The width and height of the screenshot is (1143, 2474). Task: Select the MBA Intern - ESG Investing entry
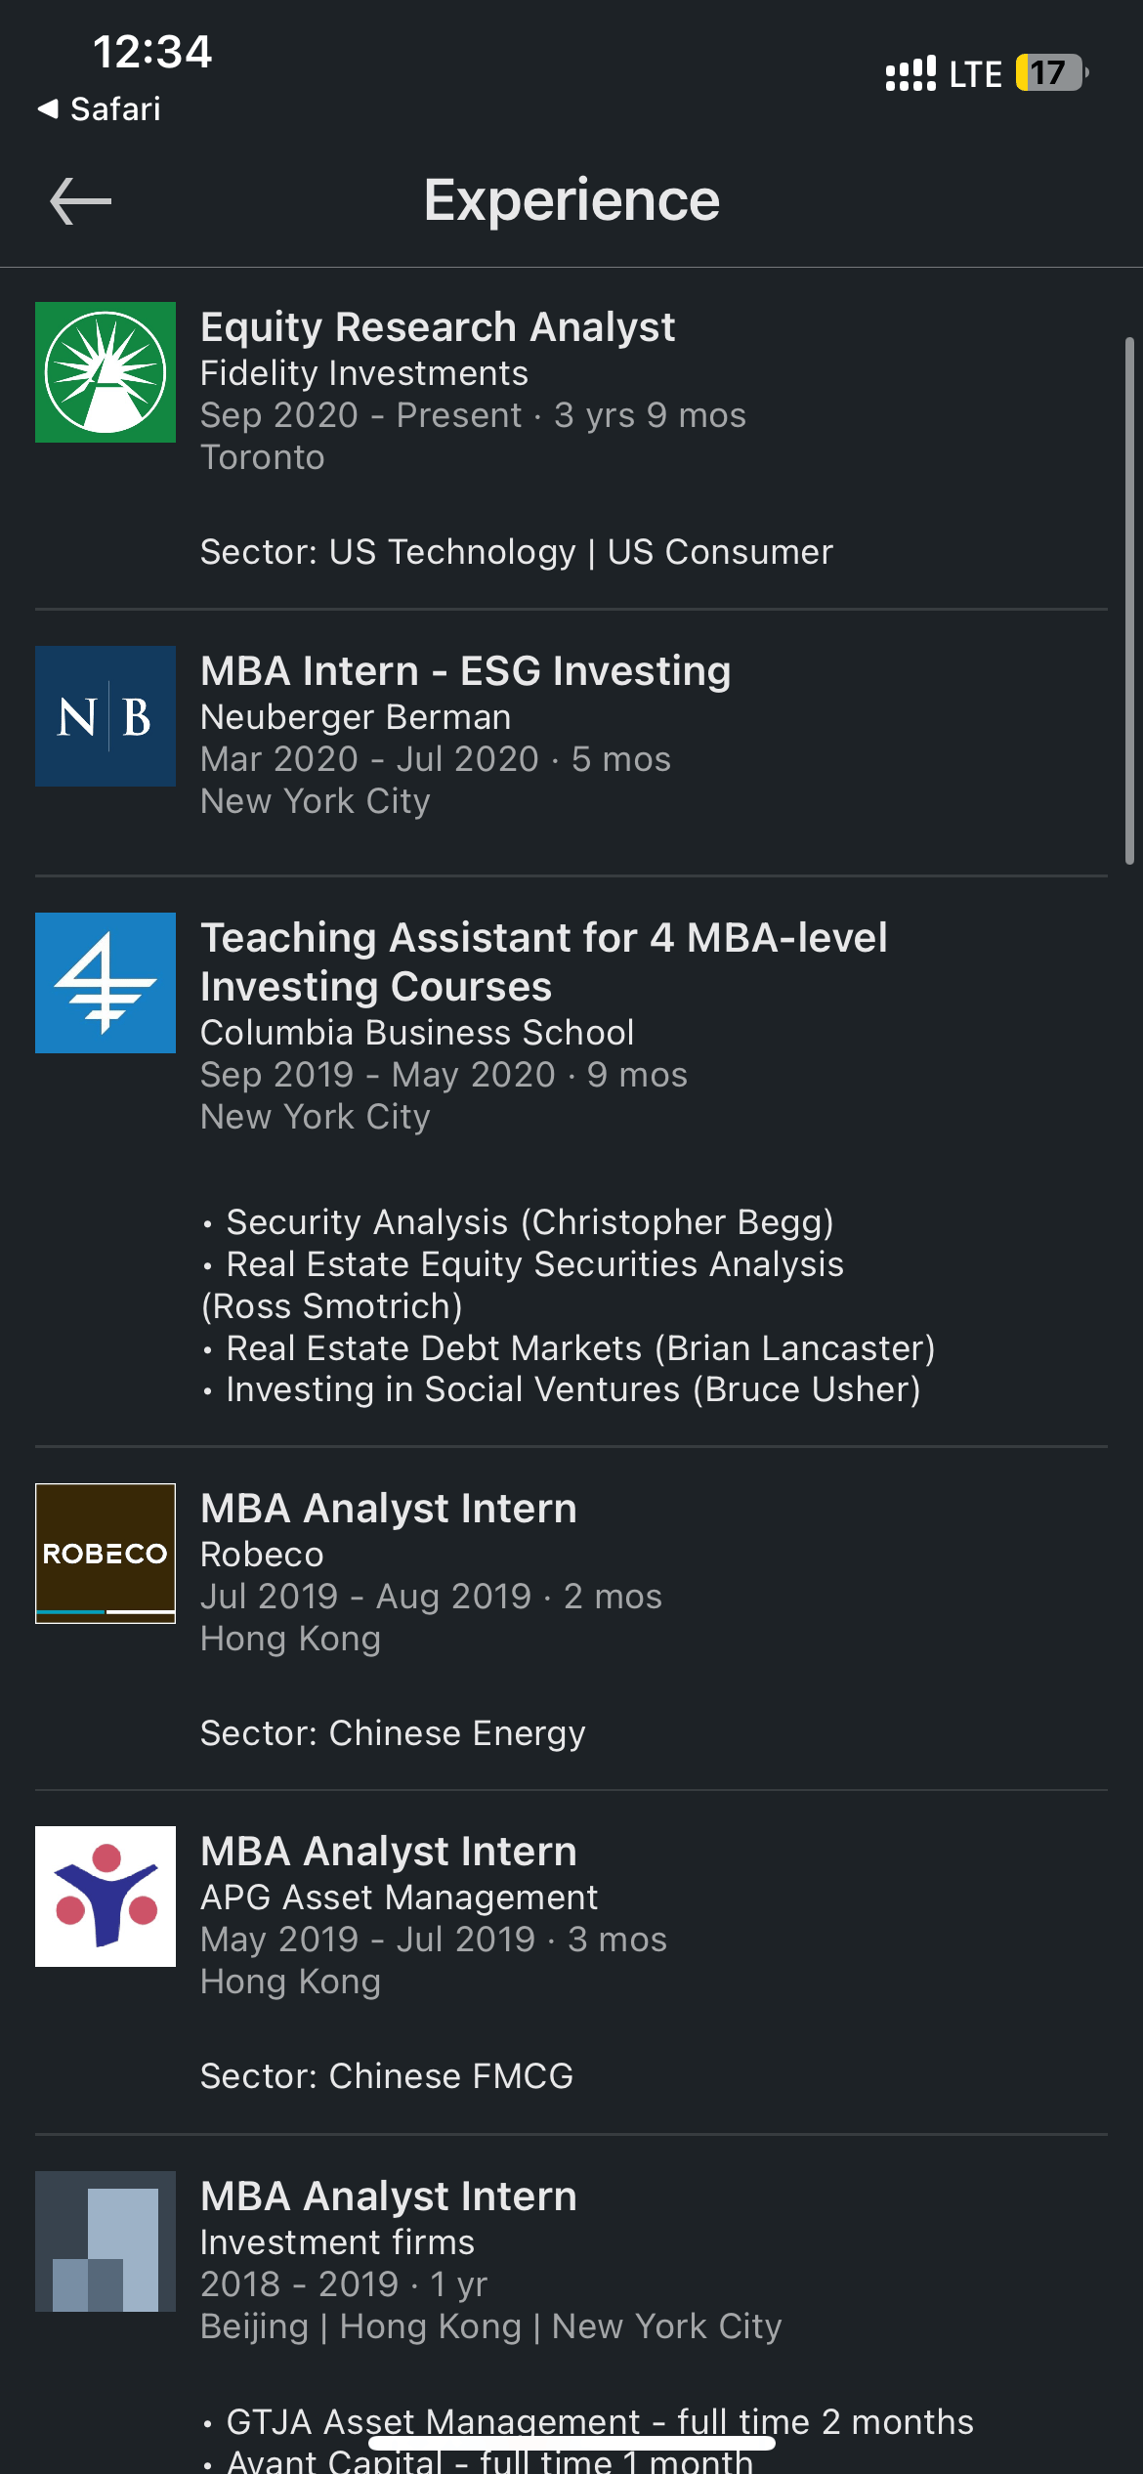pyautogui.click(x=465, y=671)
